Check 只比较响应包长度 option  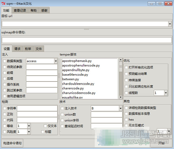pyautogui.click(x=126, y=86)
